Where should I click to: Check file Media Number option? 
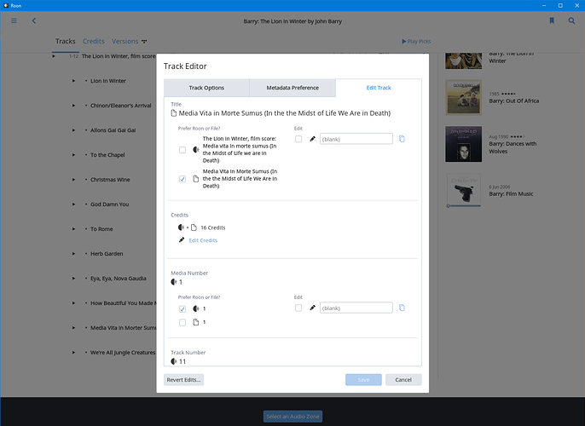(182, 322)
